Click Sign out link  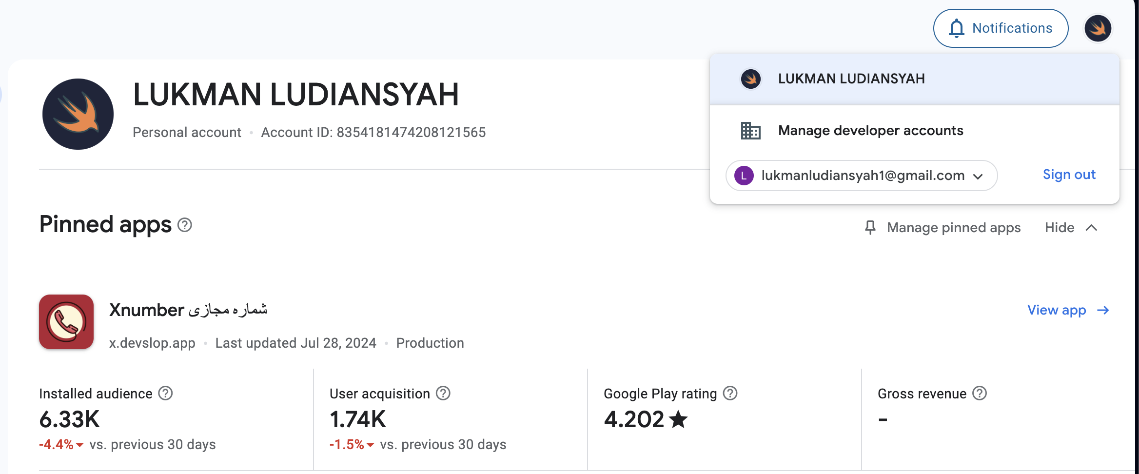[1069, 175]
